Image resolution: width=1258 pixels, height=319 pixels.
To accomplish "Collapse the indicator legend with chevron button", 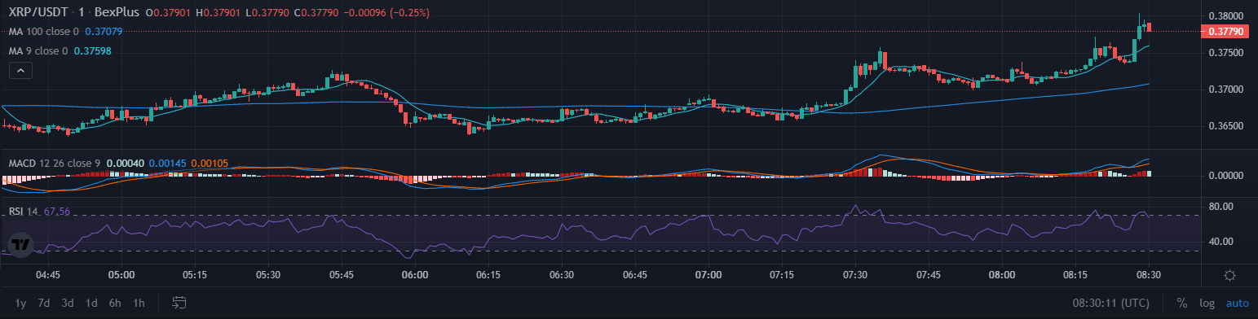I will (x=21, y=71).
